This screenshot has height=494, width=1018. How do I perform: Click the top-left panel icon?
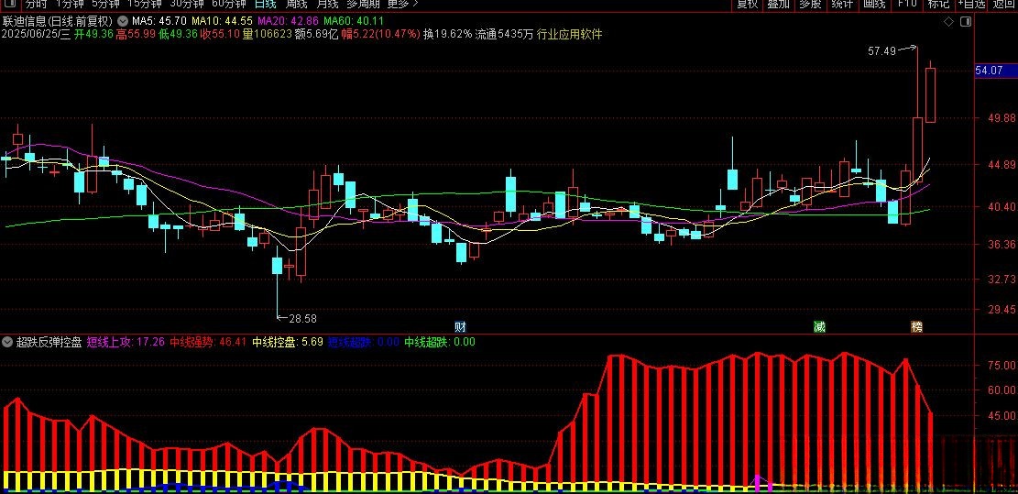(x=9, y=5)
